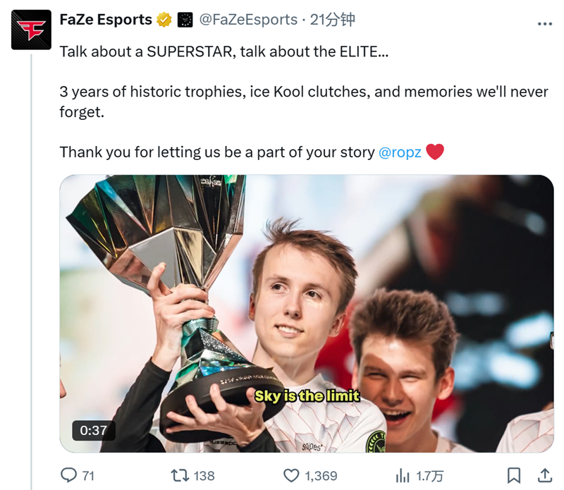Open the tweet options with the ellipsis
564x490 pixels.
click(x=546, y=23)
